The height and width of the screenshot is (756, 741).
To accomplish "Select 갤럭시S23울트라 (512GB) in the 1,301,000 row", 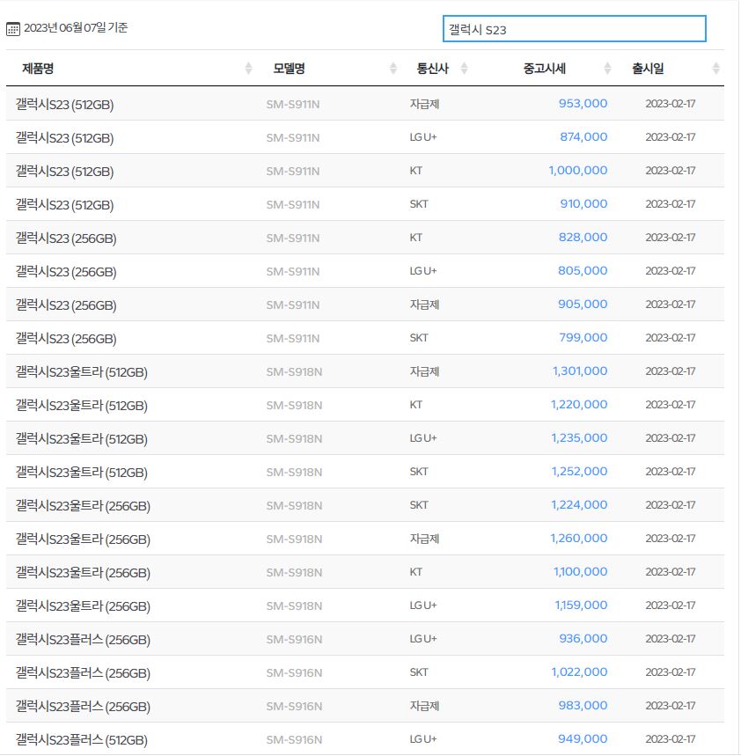I will click(82, 372).
